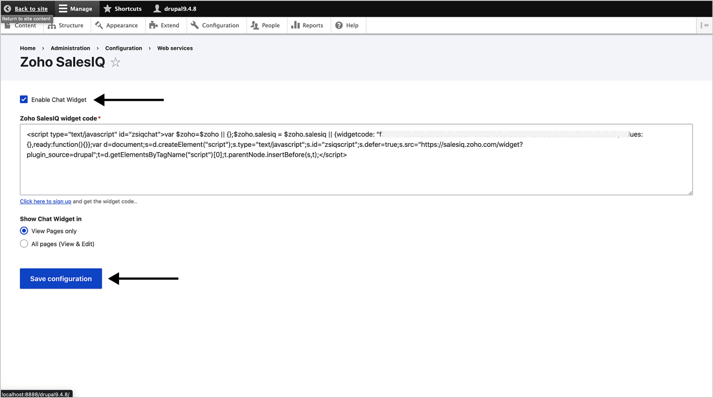Click the textarea resize handle corner
Screen dimensions: 713x398
690,192
